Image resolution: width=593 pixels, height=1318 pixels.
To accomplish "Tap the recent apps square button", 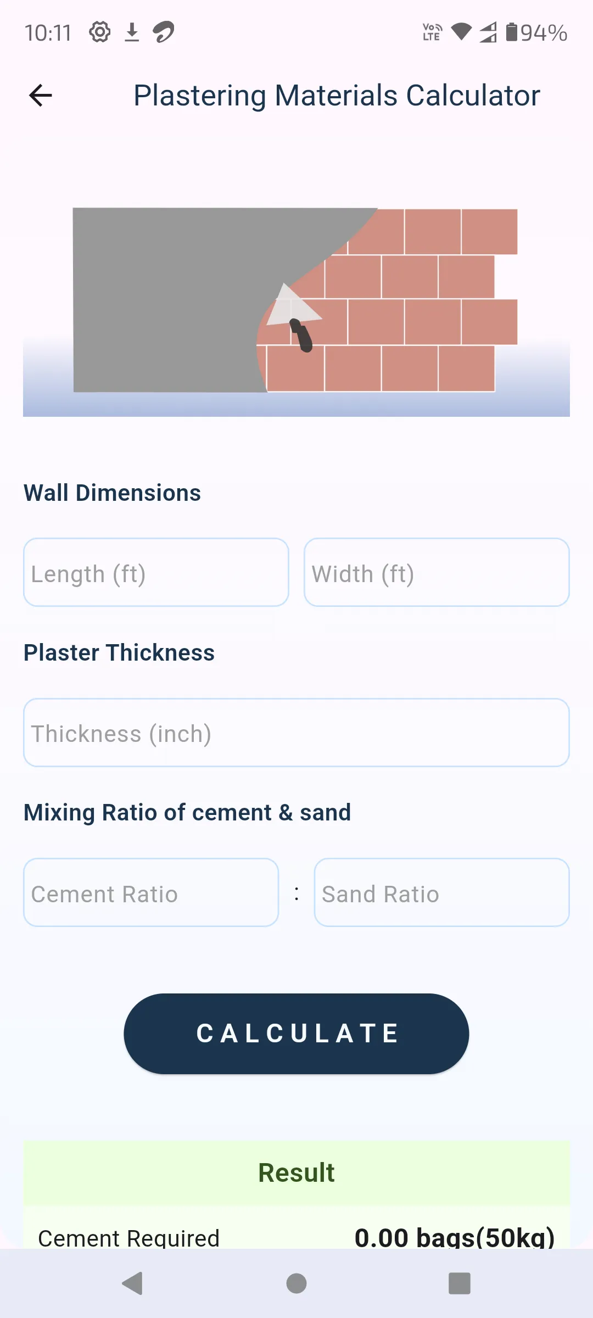I will (460, 1283).
